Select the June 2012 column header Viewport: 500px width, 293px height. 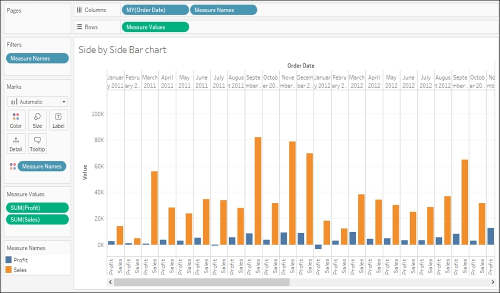click(x=408, y=81)
